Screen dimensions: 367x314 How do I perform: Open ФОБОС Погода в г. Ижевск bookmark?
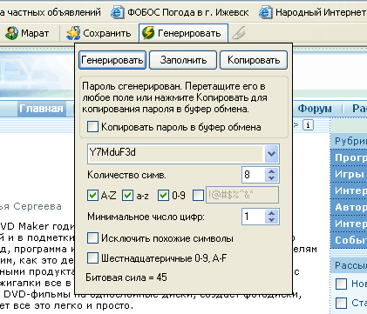180,12
